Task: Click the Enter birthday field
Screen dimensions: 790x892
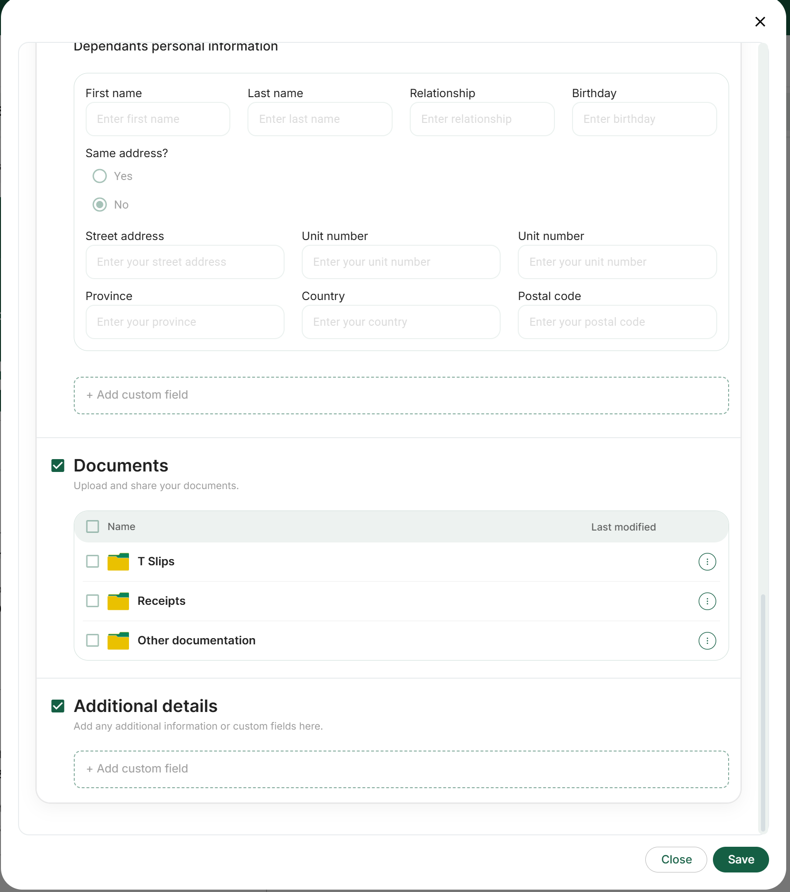Action: pyautogui.click(x=644, y=119)
